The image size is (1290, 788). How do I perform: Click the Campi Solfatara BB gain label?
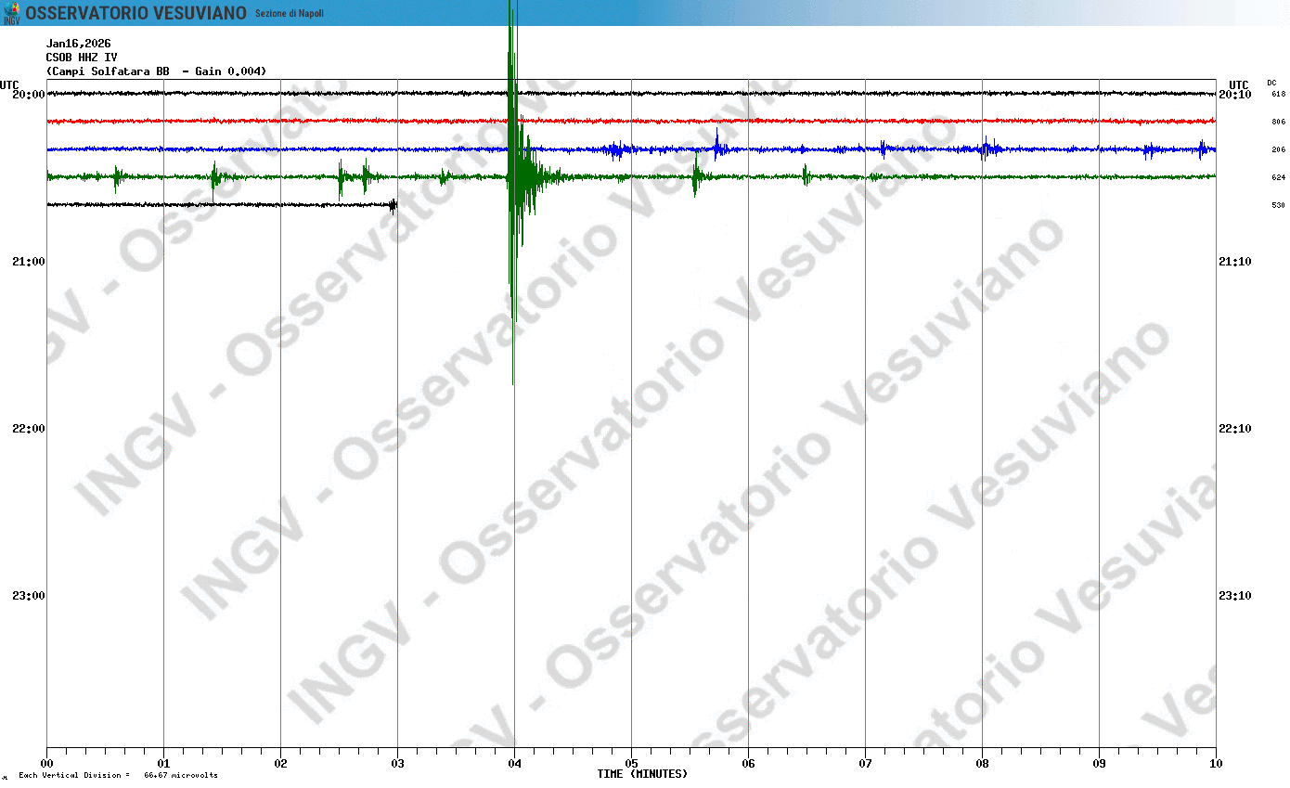tap(157, 71)
